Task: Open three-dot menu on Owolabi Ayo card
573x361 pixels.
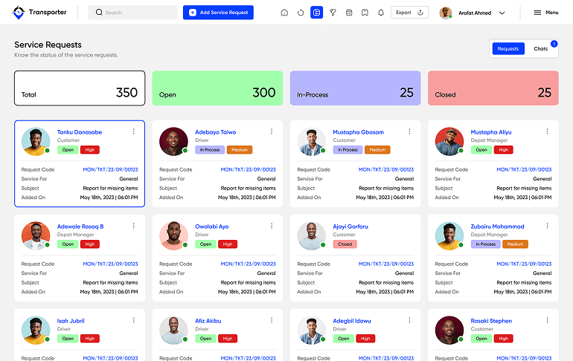Action: point(272,226)
